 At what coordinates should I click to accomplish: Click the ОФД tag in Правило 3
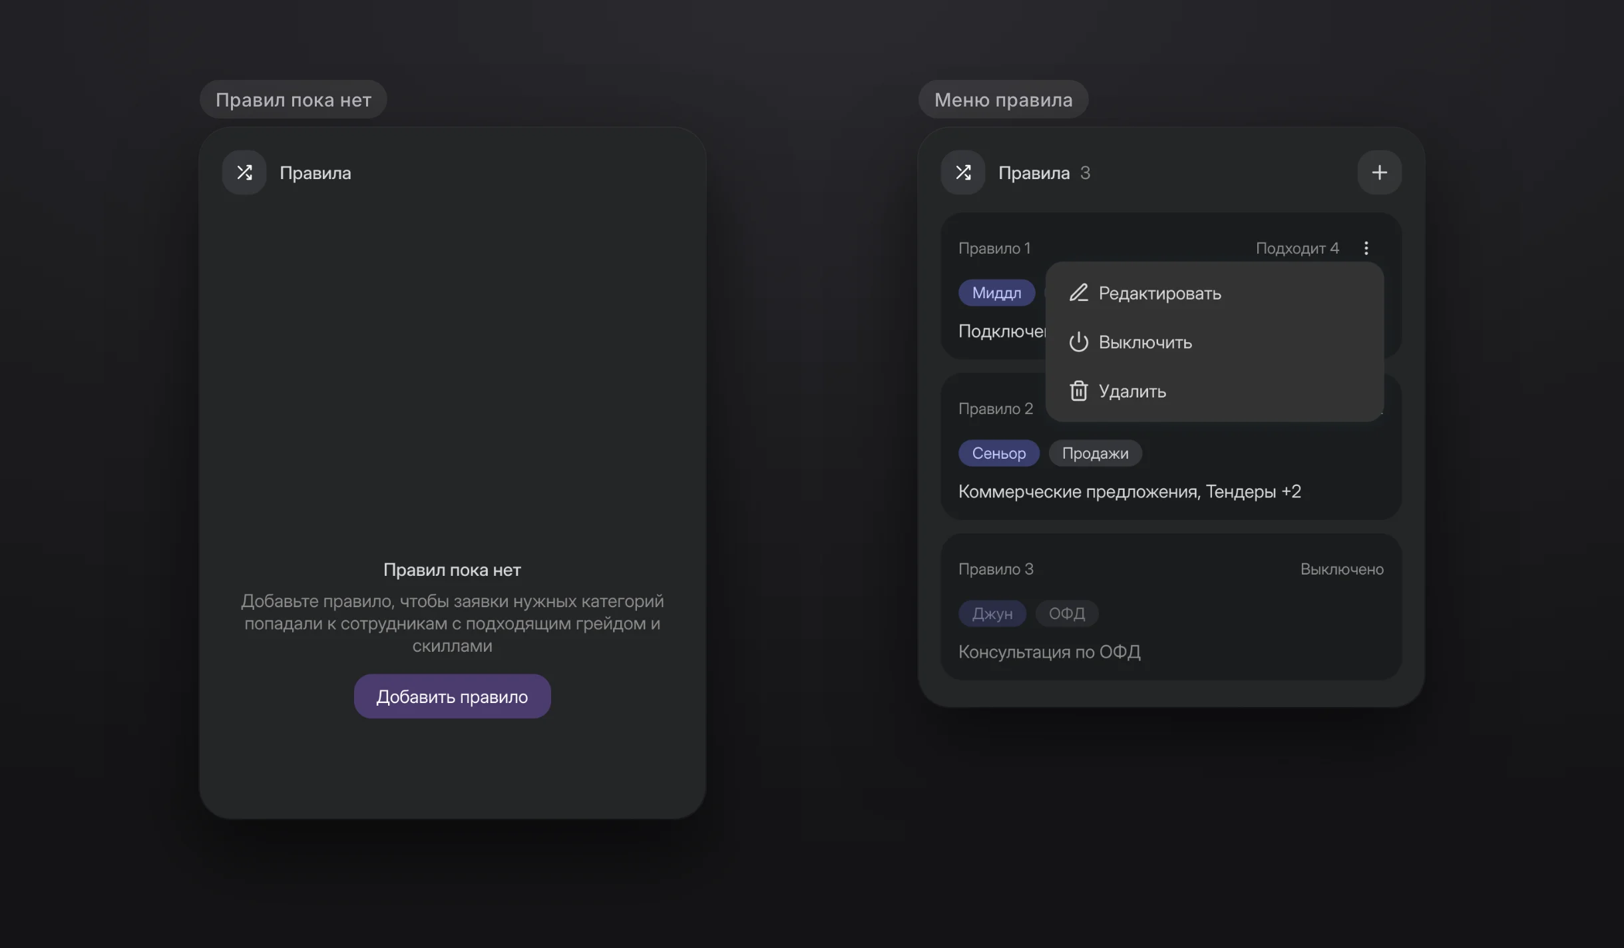coord(1067,614)
